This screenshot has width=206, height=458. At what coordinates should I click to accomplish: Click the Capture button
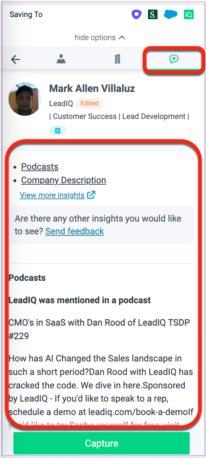[x=102, y=443]
